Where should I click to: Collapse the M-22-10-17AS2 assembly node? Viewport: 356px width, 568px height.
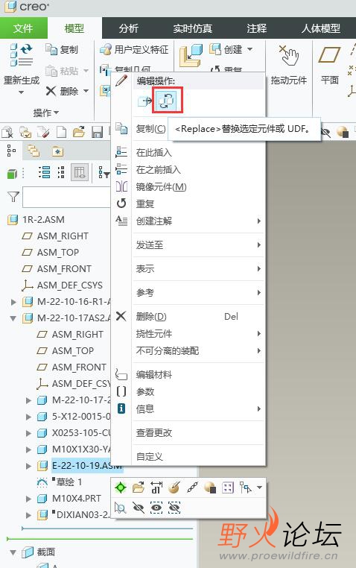coord(13,318)
